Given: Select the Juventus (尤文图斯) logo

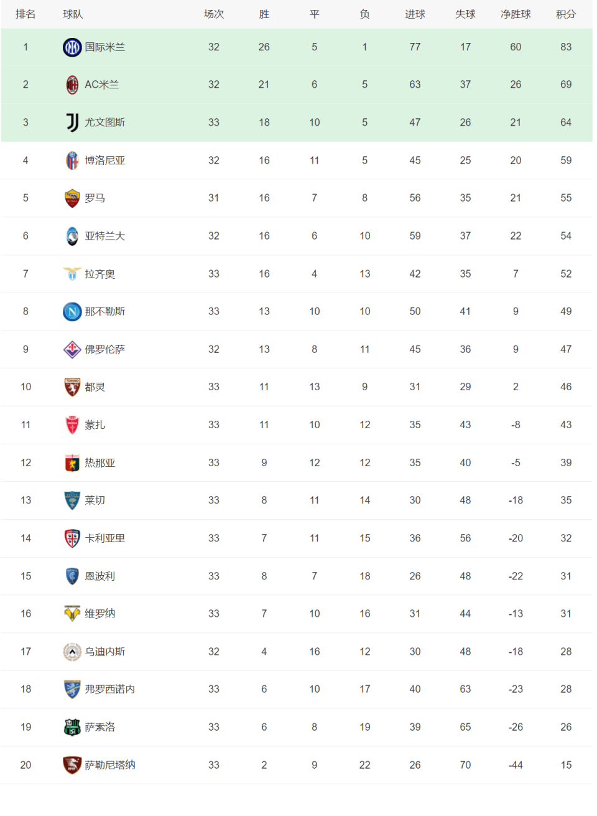Looking at the screenshot, I should click(x=72, y=123).
